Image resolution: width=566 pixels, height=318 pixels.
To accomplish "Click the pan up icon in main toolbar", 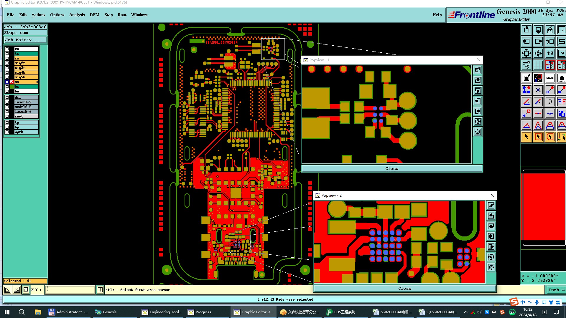I will coord(526,30).
